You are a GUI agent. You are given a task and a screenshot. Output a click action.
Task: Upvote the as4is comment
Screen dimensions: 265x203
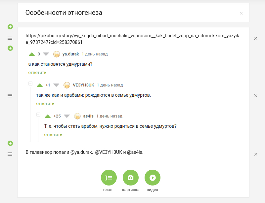(48, 116)
